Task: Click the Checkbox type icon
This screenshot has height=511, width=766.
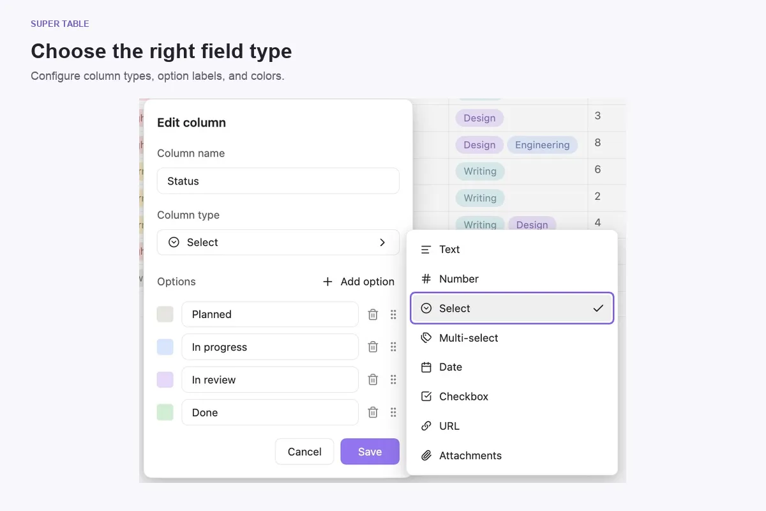Action: [426, 397]
